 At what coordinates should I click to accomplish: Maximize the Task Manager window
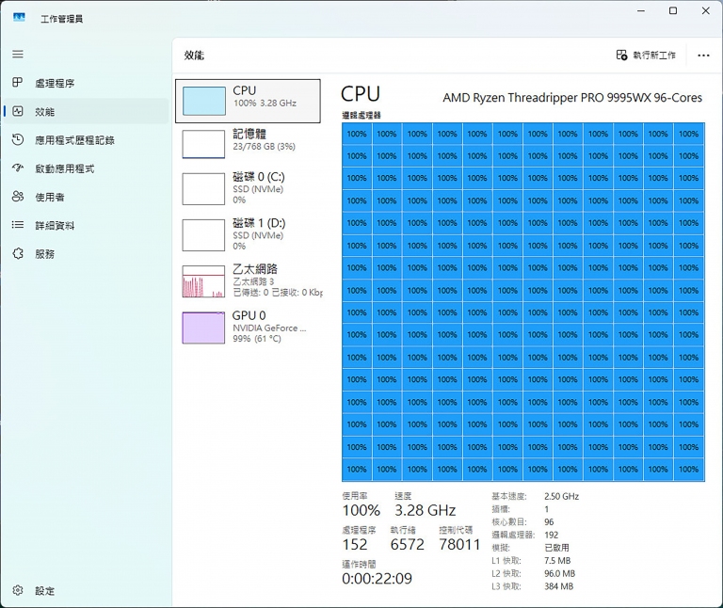pyautogui.click(x=672, y=11)
